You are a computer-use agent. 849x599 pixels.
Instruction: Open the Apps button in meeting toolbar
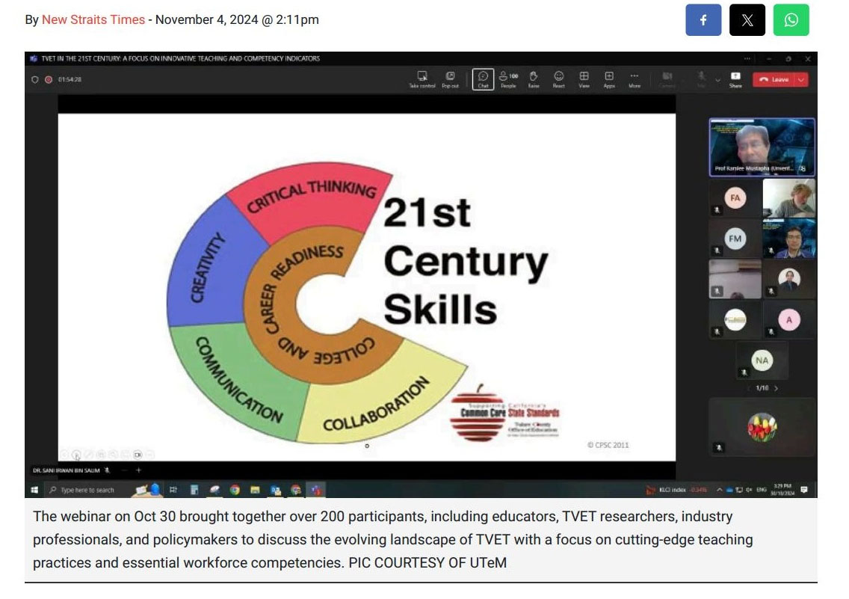pos(609,79)
